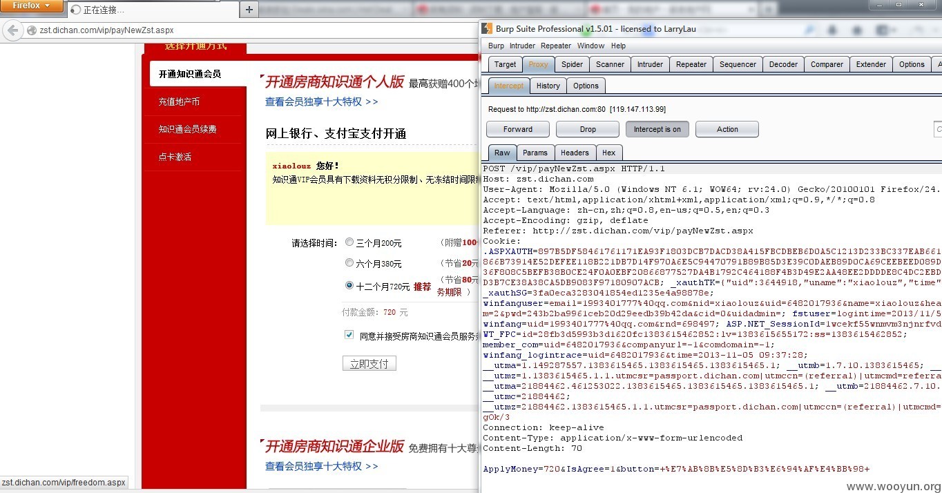Select the 正在连接 Firefox browser tab
Viewport: 942px width, 493px height.
coord(152,10)
